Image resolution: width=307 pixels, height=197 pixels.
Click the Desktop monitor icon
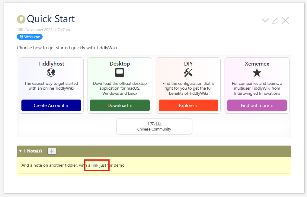[120, 72]
